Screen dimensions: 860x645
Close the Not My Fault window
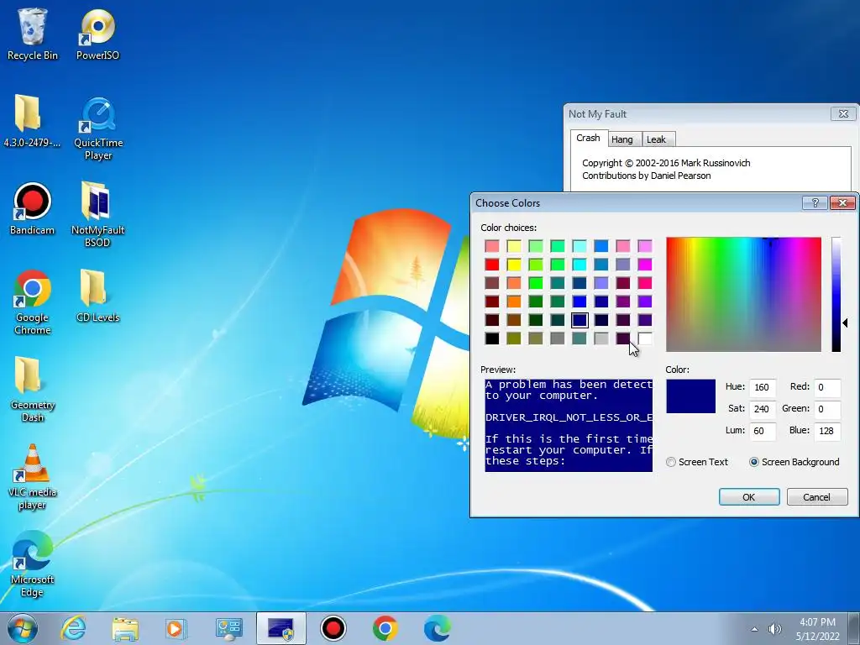click(843, 114)
